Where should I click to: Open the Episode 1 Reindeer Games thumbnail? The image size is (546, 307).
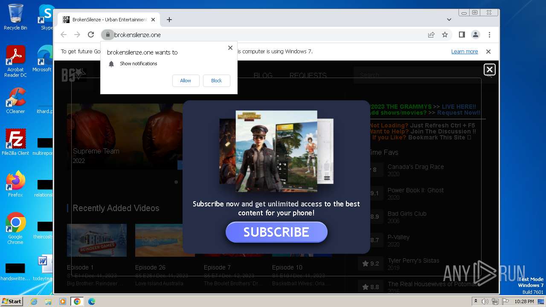click(x=97, y=240)
